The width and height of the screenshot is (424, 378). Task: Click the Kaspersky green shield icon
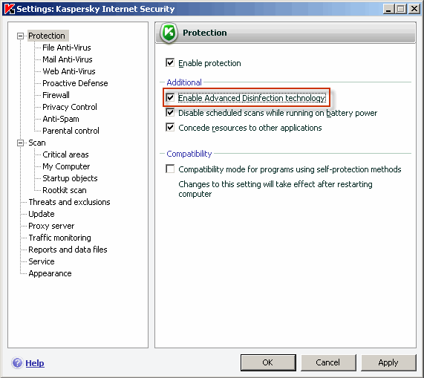pyautogui.click(x=169, y=33)
